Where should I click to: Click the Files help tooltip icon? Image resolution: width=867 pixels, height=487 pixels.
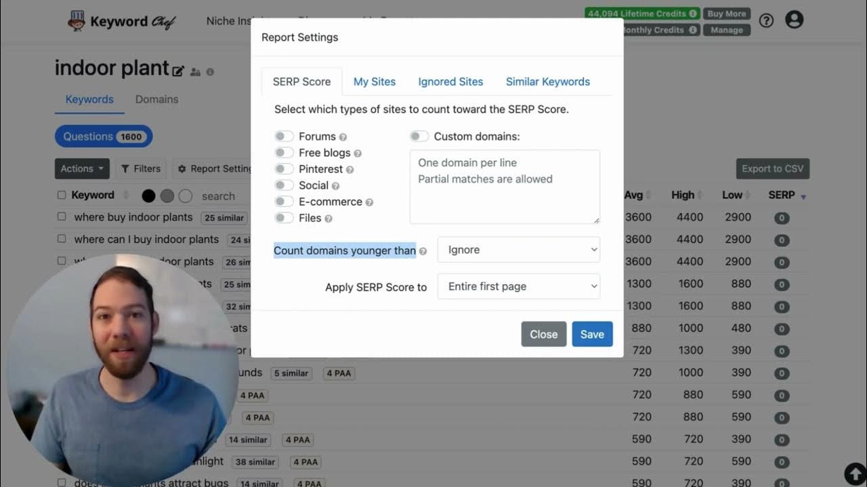click(329, 218)
